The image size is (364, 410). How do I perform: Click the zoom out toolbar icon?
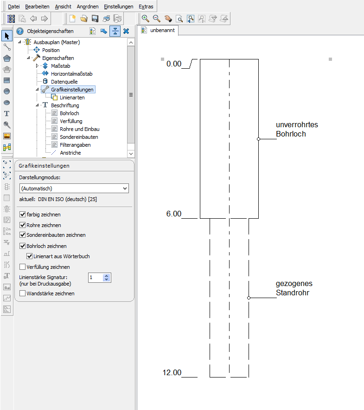pos(156,19)
